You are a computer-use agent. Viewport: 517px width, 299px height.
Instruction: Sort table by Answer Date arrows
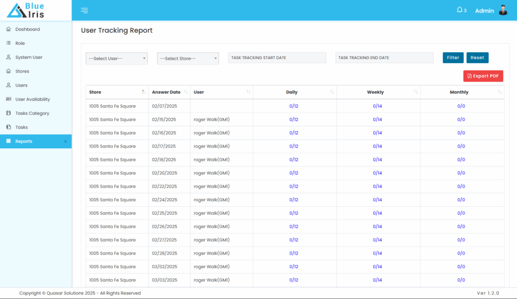point(186,92)
